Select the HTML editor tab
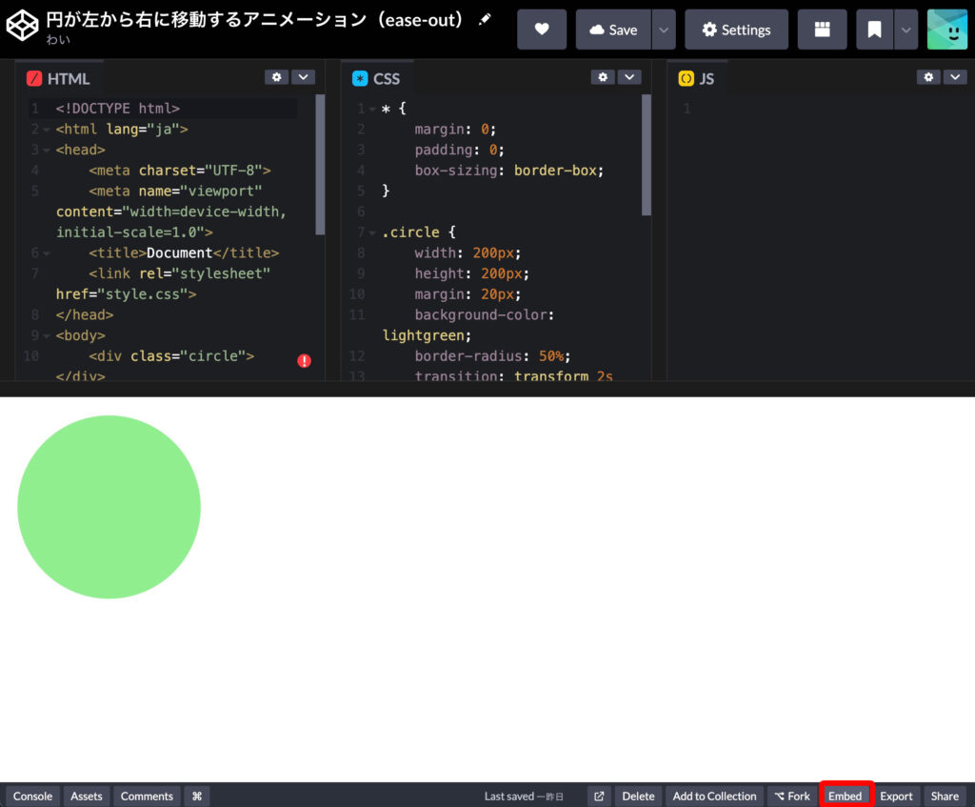Screen dimensions: 975x807 click(x=58, y=78)
